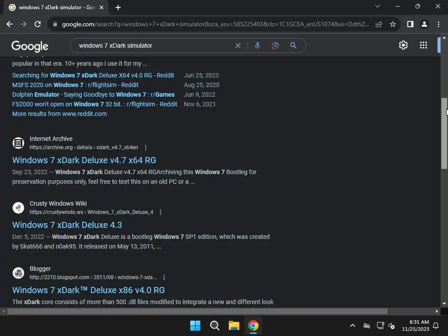
Task: Click the browser forward arrow
Action: (x=24, y=24)
